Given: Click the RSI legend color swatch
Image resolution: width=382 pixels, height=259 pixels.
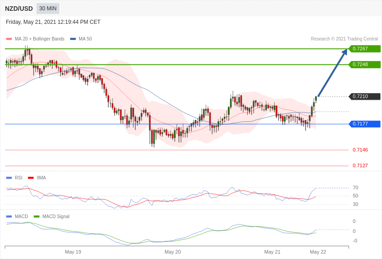Looking at the screenshot, I should click(x=9, y=178).
